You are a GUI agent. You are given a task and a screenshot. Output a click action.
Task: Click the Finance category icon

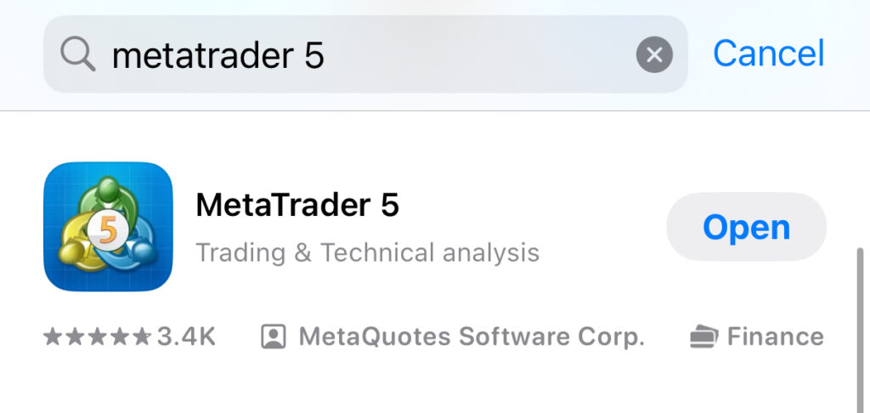[703, 337]
